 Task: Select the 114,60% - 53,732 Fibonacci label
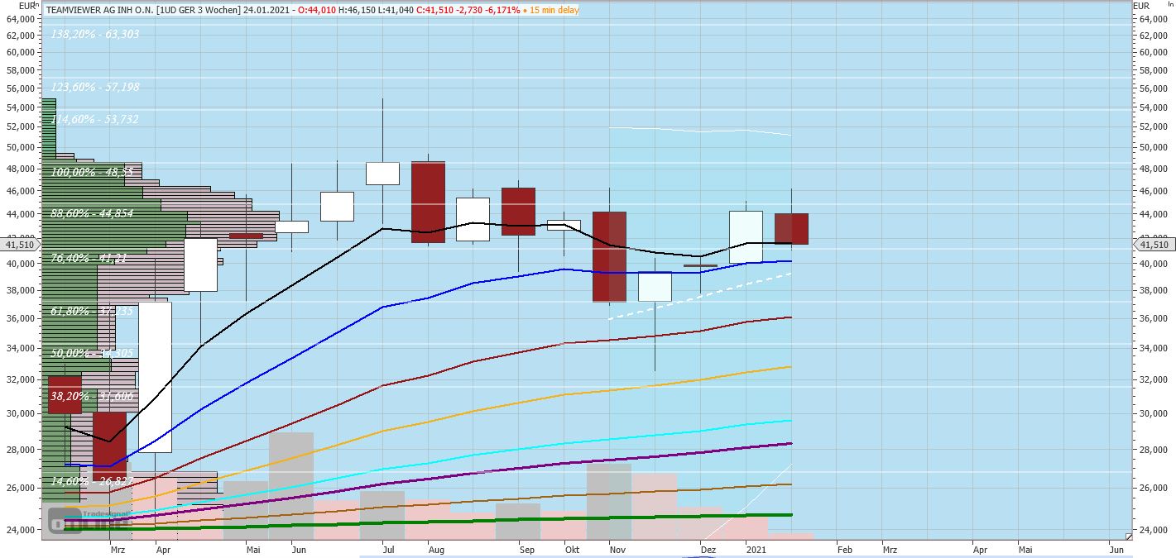(x=94, y=119)
